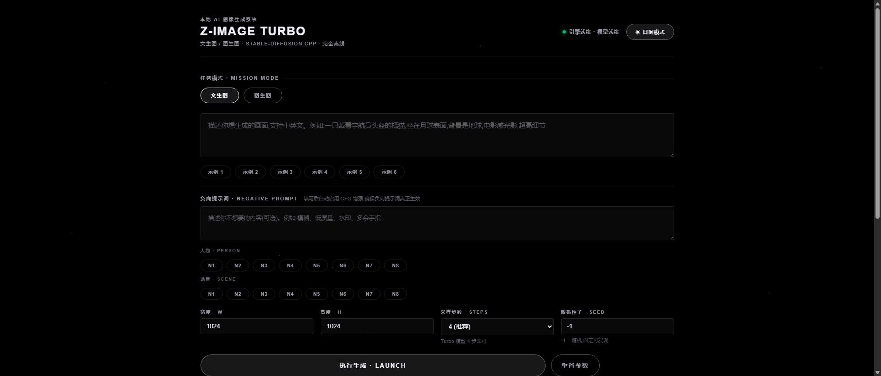Choose N3 preset under 人物 PERSON

pyautogui.click(x=264, y=265)
